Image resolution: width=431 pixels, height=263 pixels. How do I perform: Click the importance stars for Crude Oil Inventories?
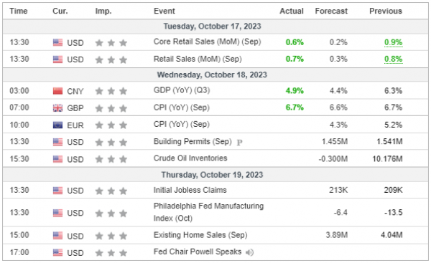coord(111,159)
